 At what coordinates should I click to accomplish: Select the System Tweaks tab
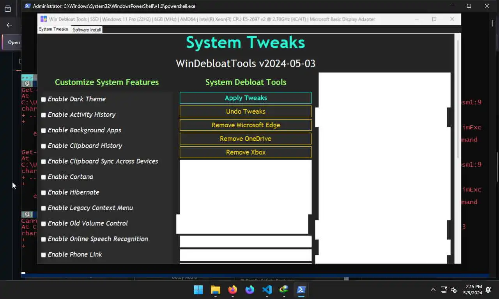(x=54, y=29)
